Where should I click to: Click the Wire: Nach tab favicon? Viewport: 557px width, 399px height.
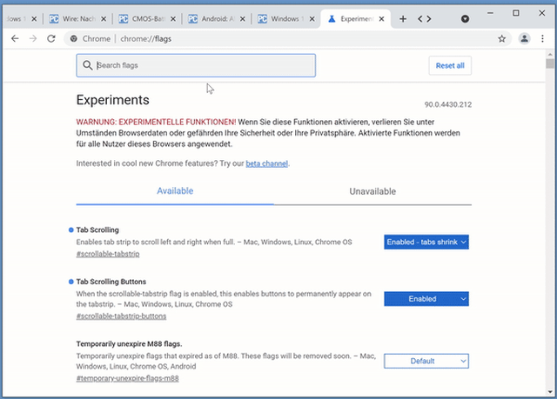[54, 19]
